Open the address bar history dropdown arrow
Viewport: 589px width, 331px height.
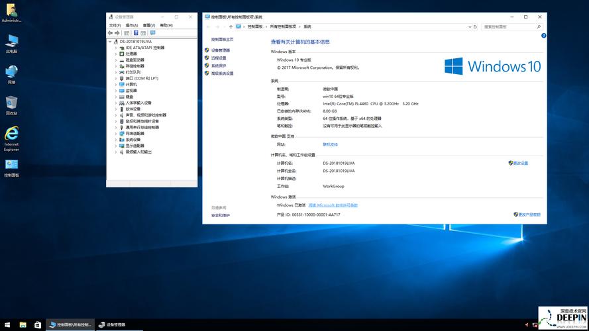click(470, 27)
